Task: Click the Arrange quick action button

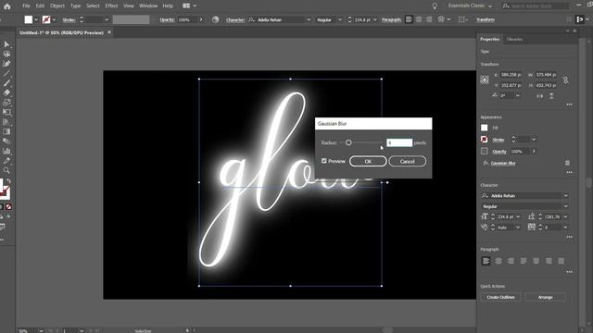Action: click(x=545, y=297)
